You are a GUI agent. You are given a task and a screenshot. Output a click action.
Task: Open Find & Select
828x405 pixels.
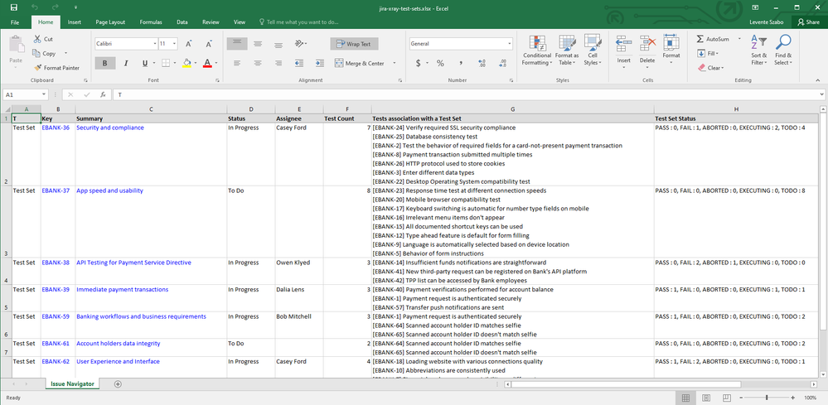pos(783,51)
